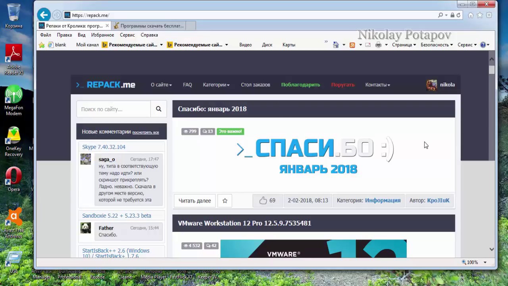Open the Стол заказов link
The height and width of the screenshot is (286, 508).
256,85
